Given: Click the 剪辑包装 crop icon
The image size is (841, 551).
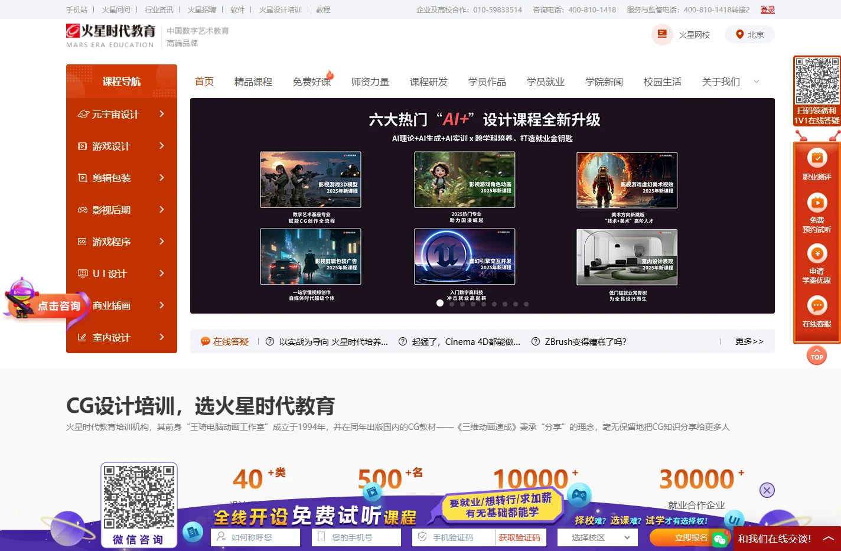Looking at the screenshot, I should [83, 178].
